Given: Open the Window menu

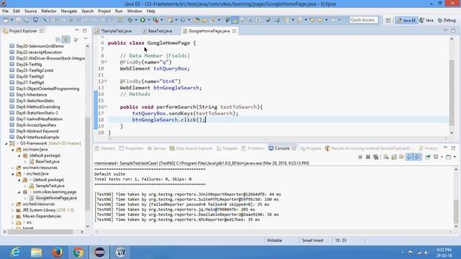Looking at the screenshot, I should [135, 12].
